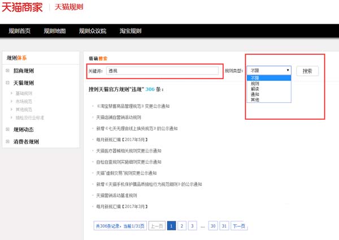Open 天猫"虚假交易"规则变更公示通知 result
The image size is (339, 240).
(x=127, y=173)
